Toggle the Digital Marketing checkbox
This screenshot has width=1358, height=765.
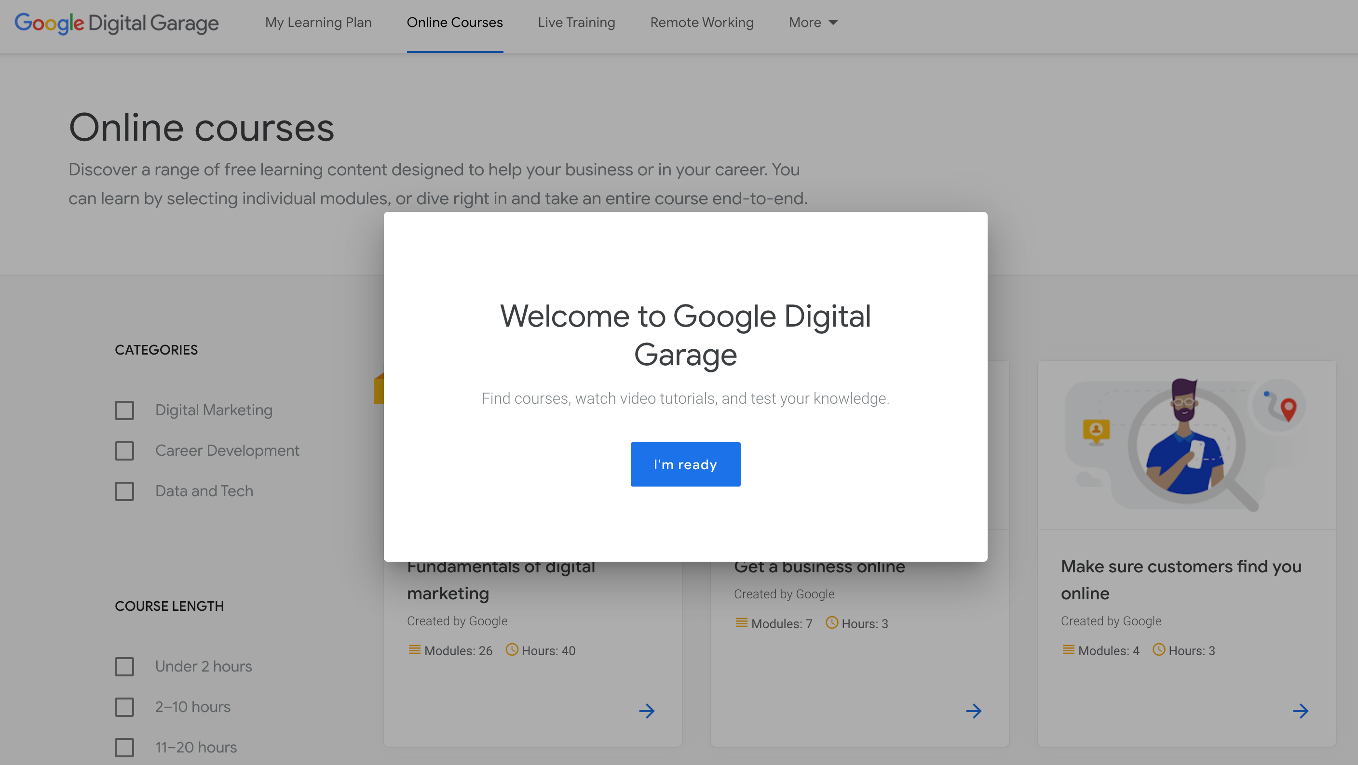coord(124,410)
